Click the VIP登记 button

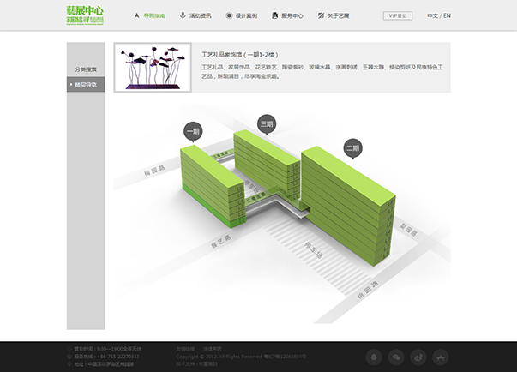[398, 15]
